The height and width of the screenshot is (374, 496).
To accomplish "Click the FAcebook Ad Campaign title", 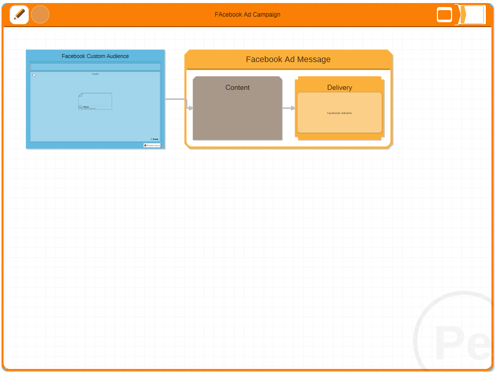I will 247,15.
